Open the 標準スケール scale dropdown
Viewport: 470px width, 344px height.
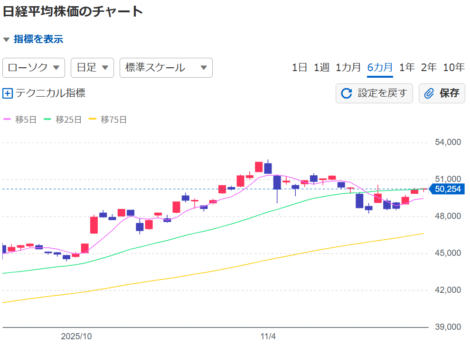pos(166,68)
